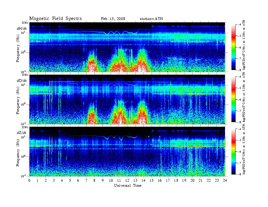The image size is (268, 207).
Task: Click the hour 10 tick label
Action: coord(111,181)
